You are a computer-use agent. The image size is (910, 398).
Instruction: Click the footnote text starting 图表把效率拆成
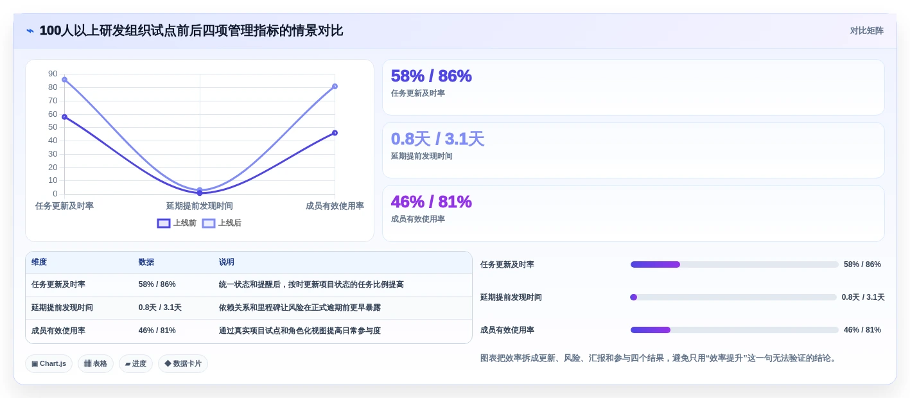(x=660, y=358)
